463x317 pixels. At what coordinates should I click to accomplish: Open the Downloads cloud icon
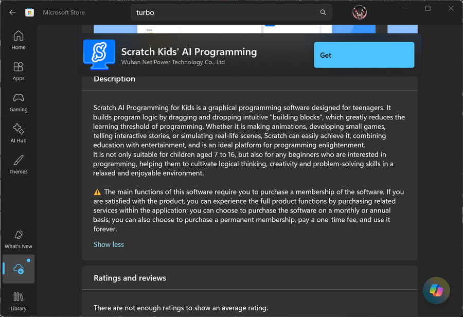[x=19, y=269]
